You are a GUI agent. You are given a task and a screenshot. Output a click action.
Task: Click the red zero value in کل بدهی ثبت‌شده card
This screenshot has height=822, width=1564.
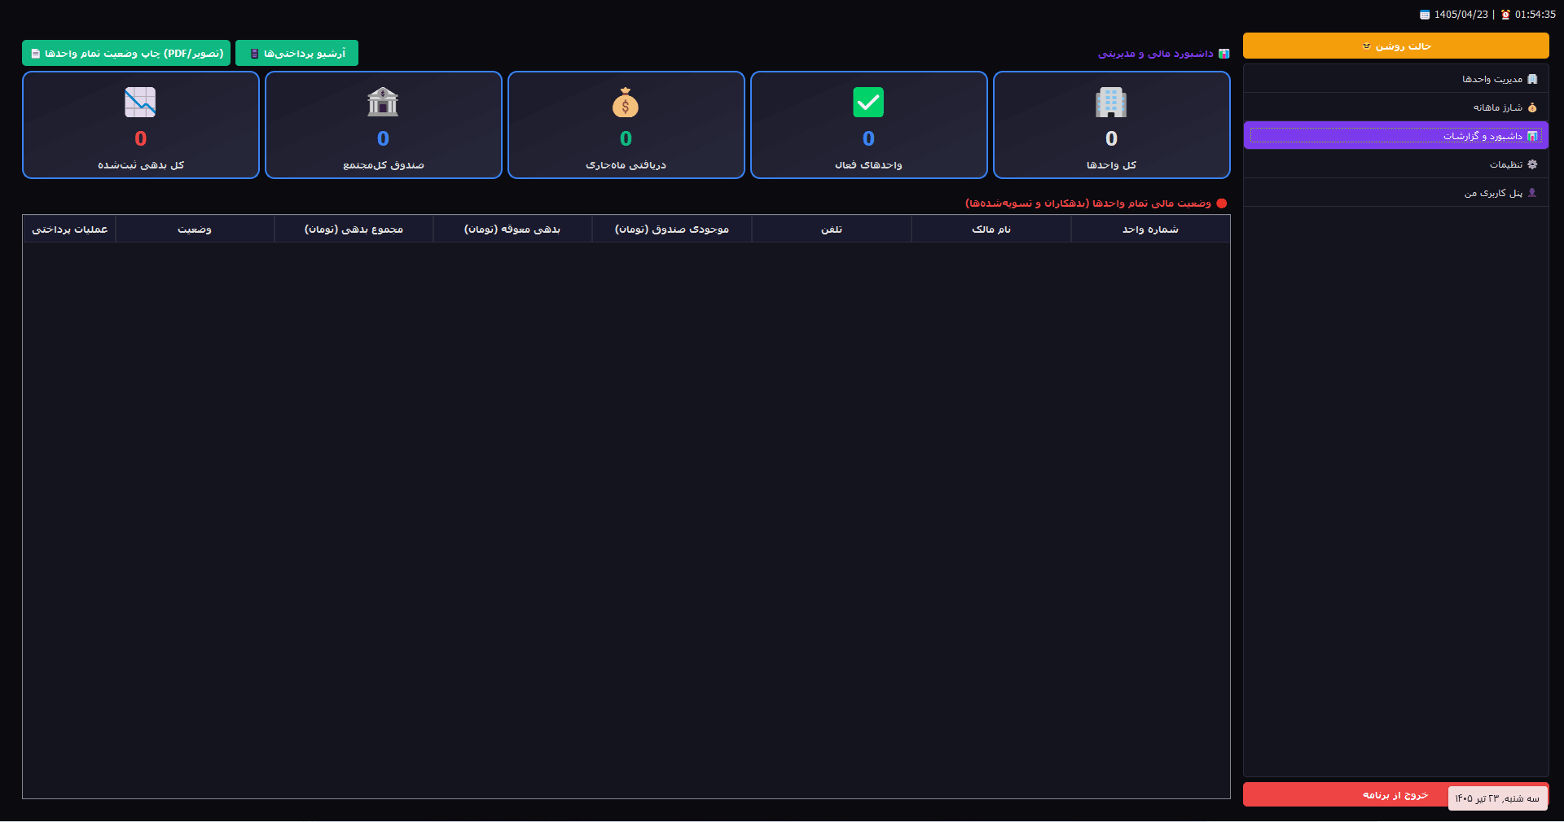[x=141, y=139]
